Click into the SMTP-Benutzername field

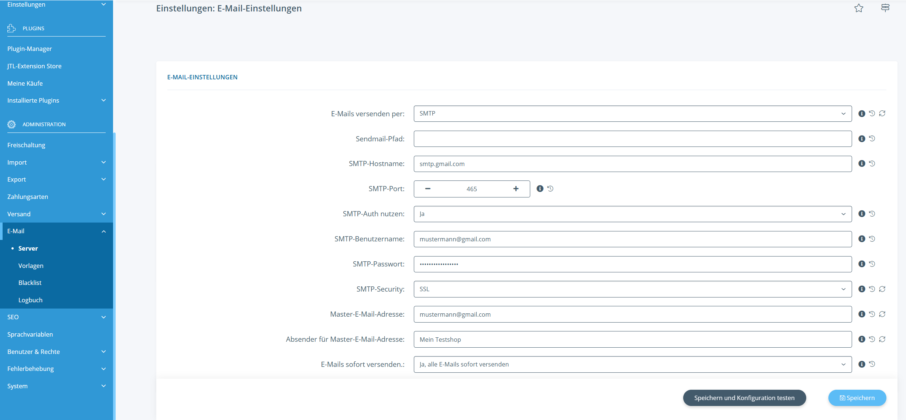pyautogui.click(x=632, y=239)
